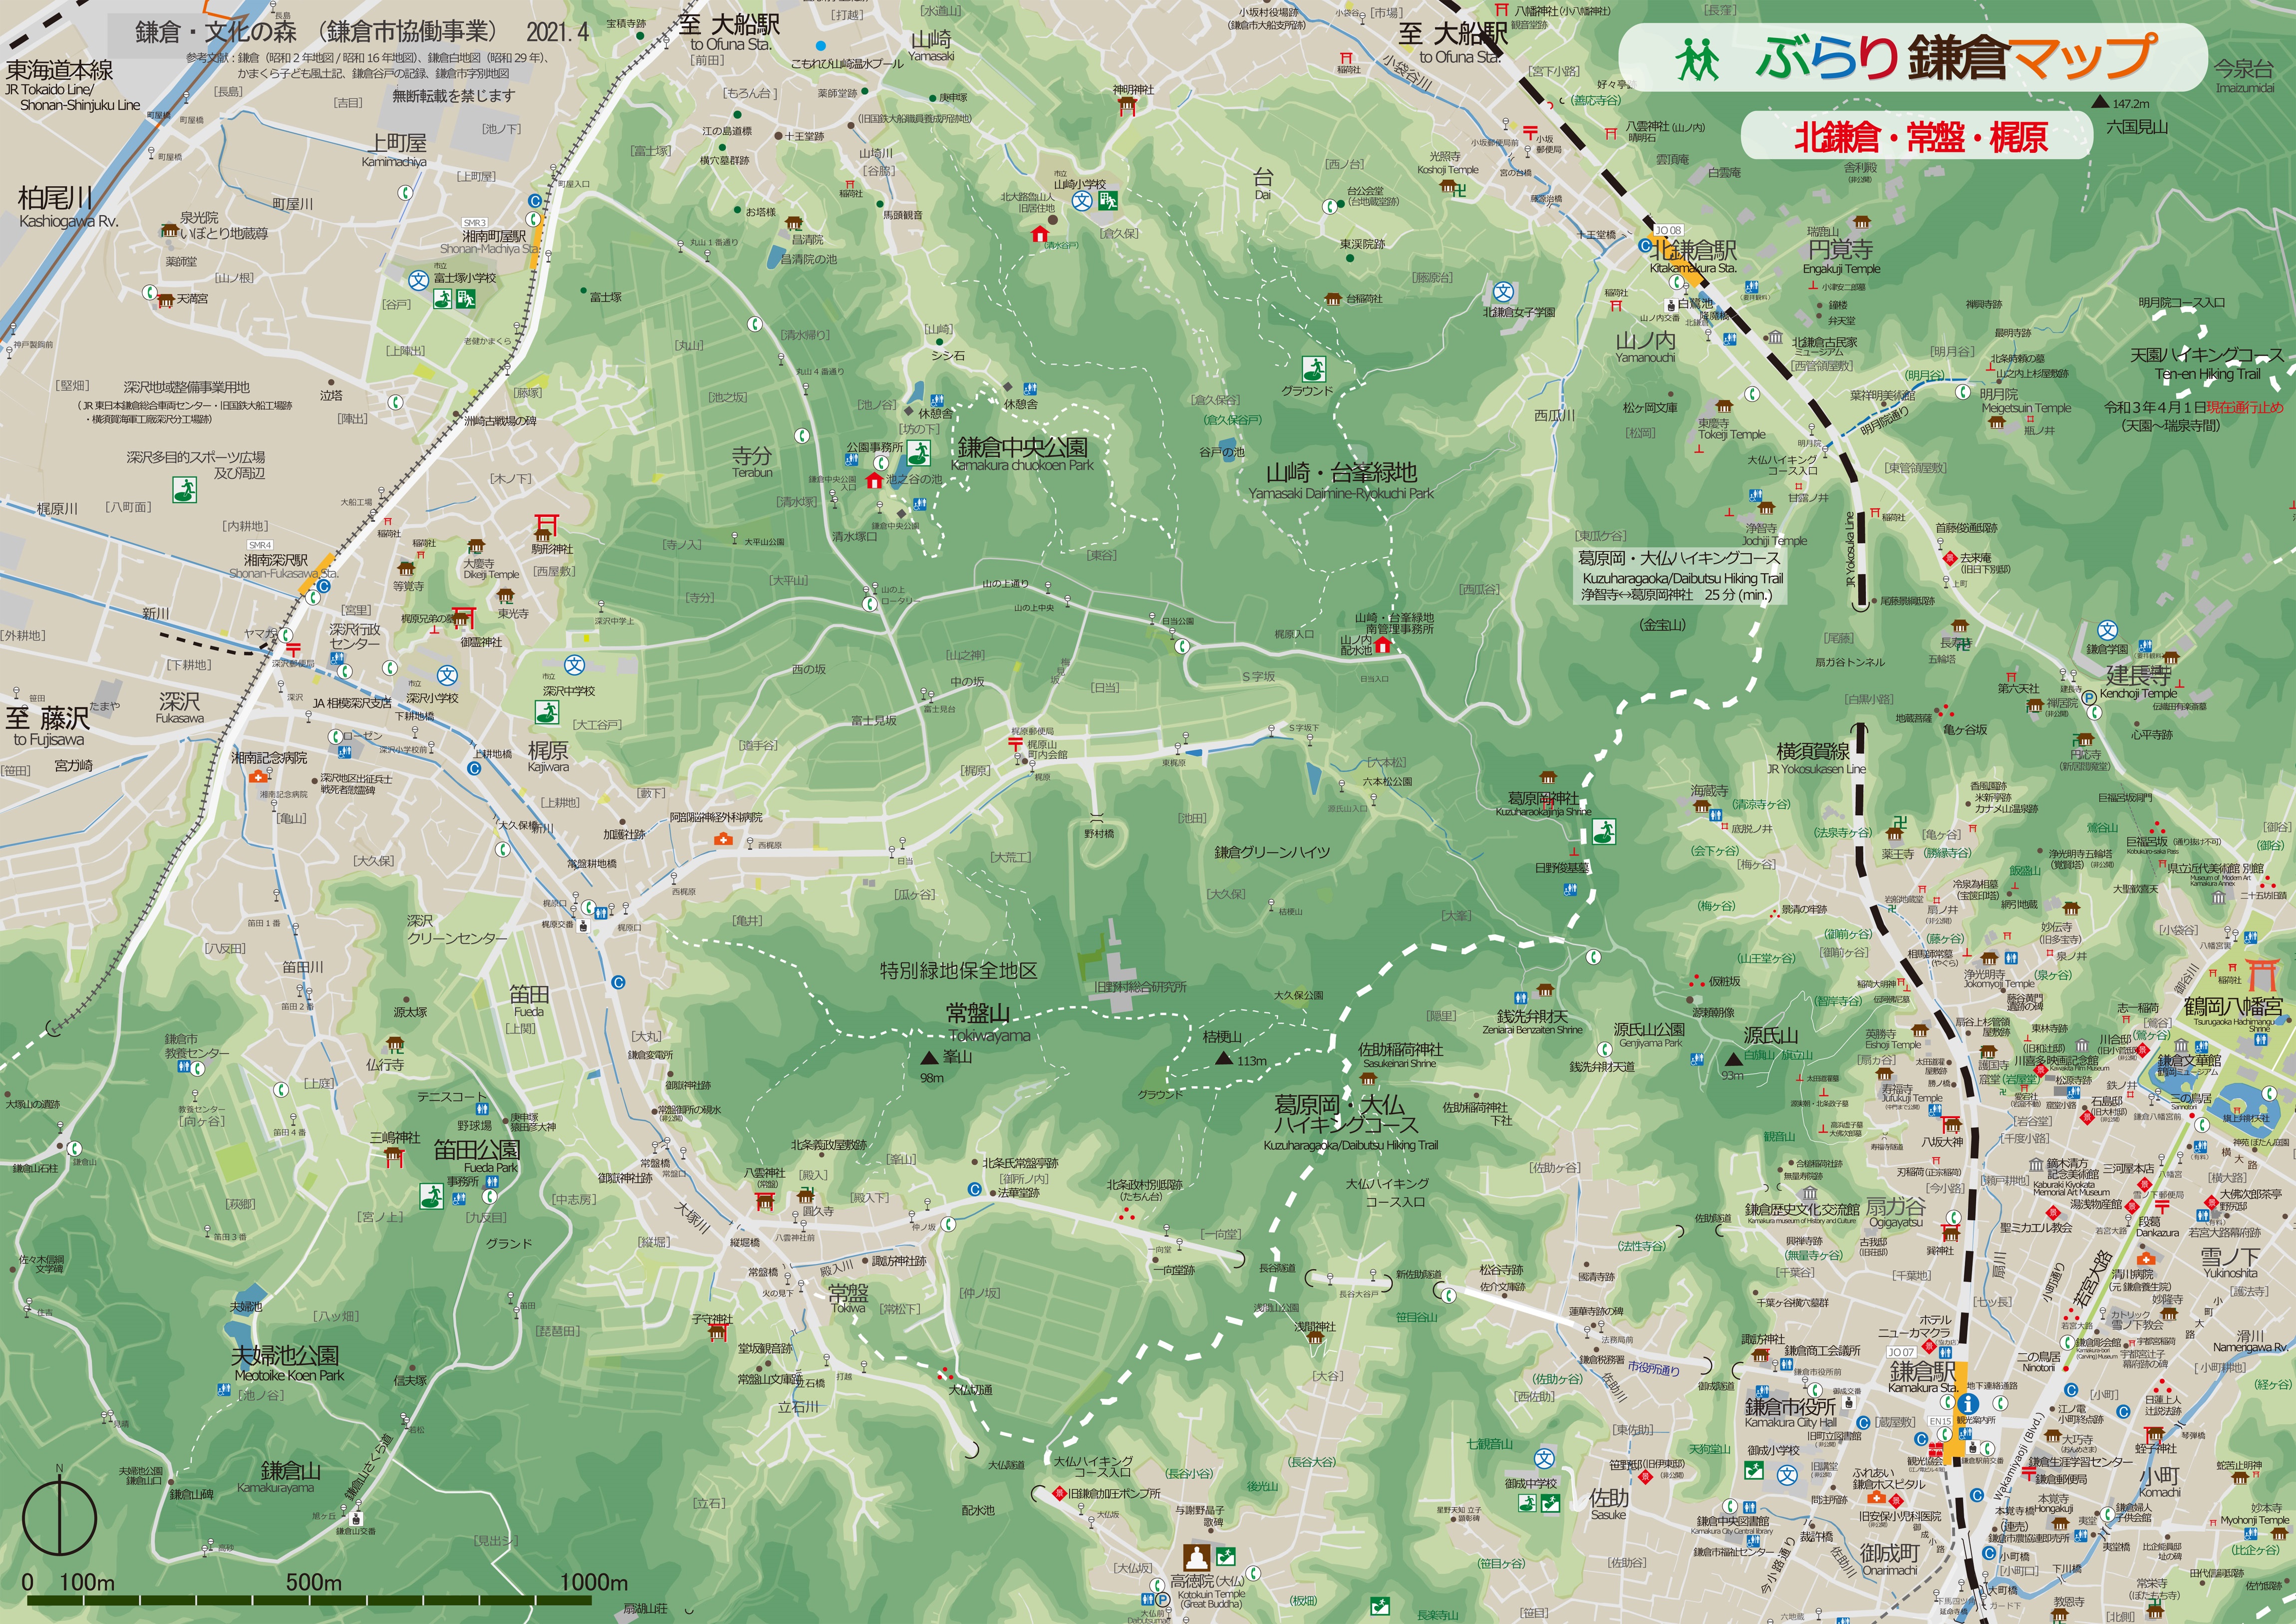Click the '鎌倉中央公園' park name
2296x1624 pixels.
[x=1022, y=447]
